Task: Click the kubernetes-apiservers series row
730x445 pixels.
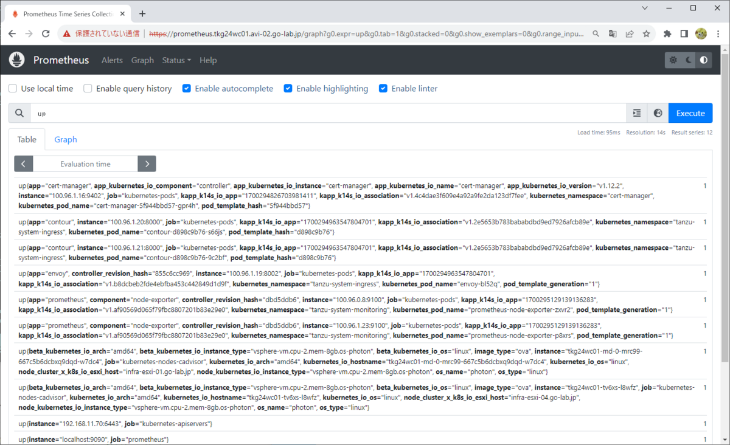Action: [x=362, y=423]
